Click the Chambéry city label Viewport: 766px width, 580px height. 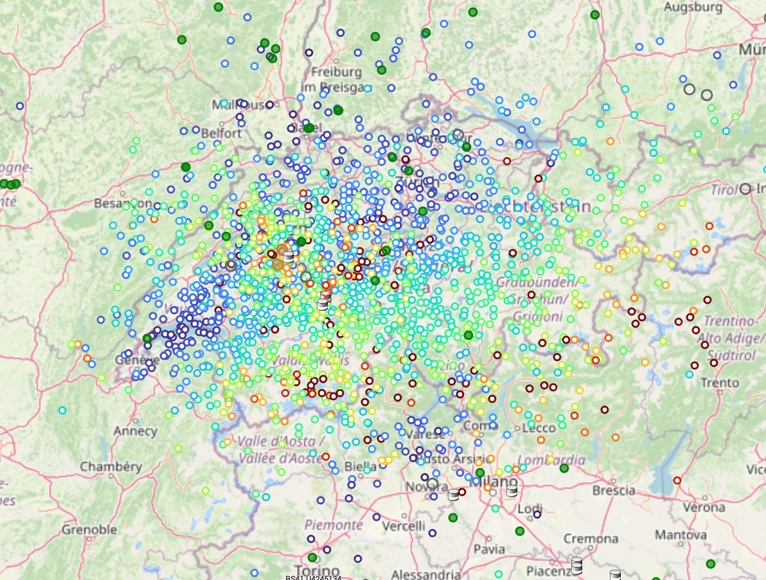111,466
